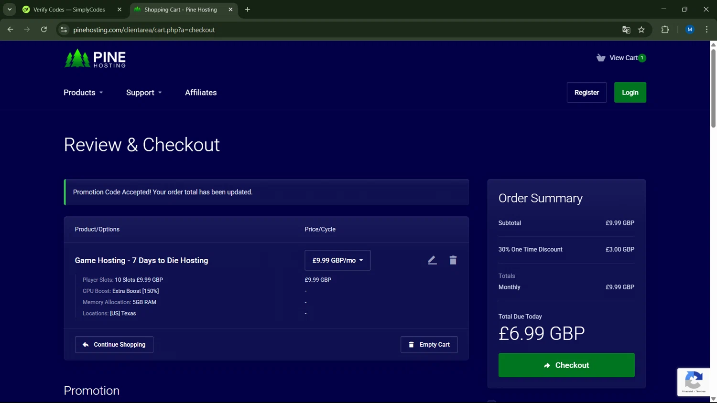Click the green Checkout button

[x=566, y=365]
